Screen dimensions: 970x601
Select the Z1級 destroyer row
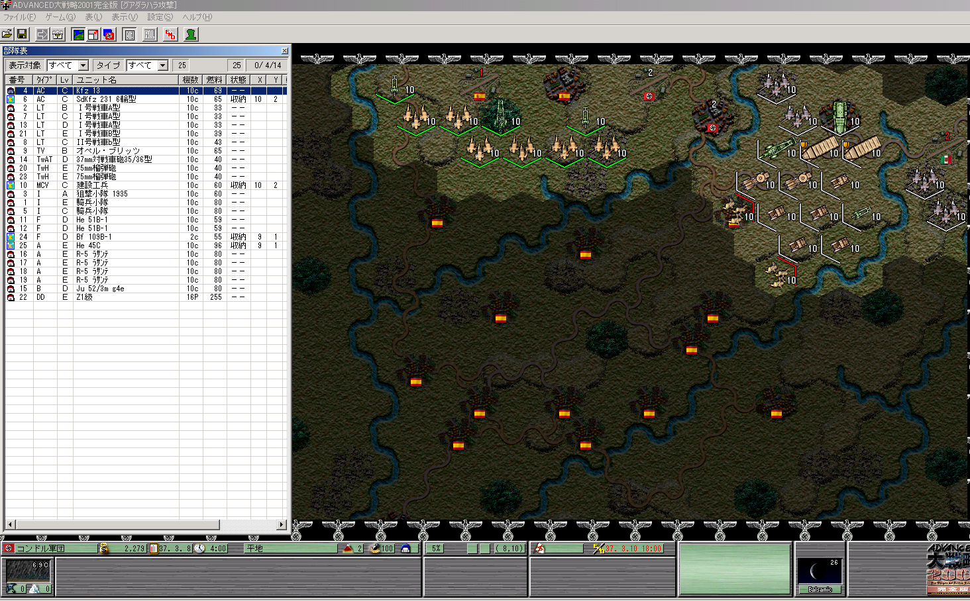click(146, 297)
